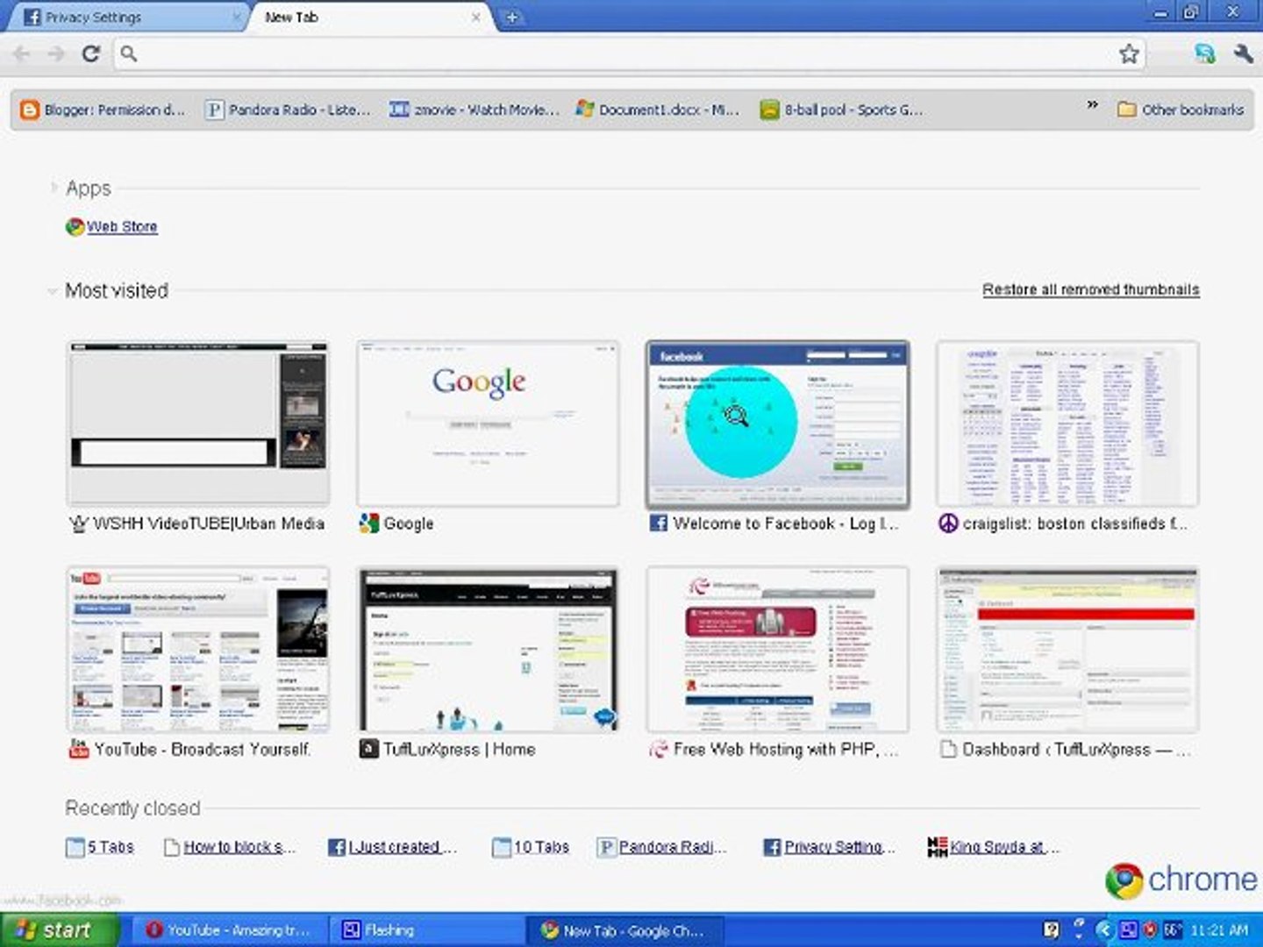Open Document1.docx bookmark
The width and height of the screenshot is (1263, 947).
point(658,110)
